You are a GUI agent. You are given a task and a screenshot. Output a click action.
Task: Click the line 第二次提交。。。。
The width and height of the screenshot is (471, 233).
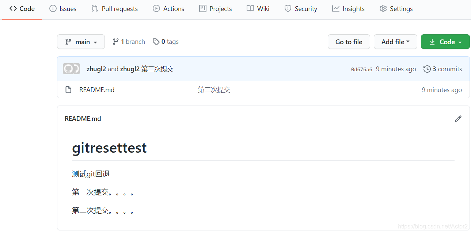point(103,210)
